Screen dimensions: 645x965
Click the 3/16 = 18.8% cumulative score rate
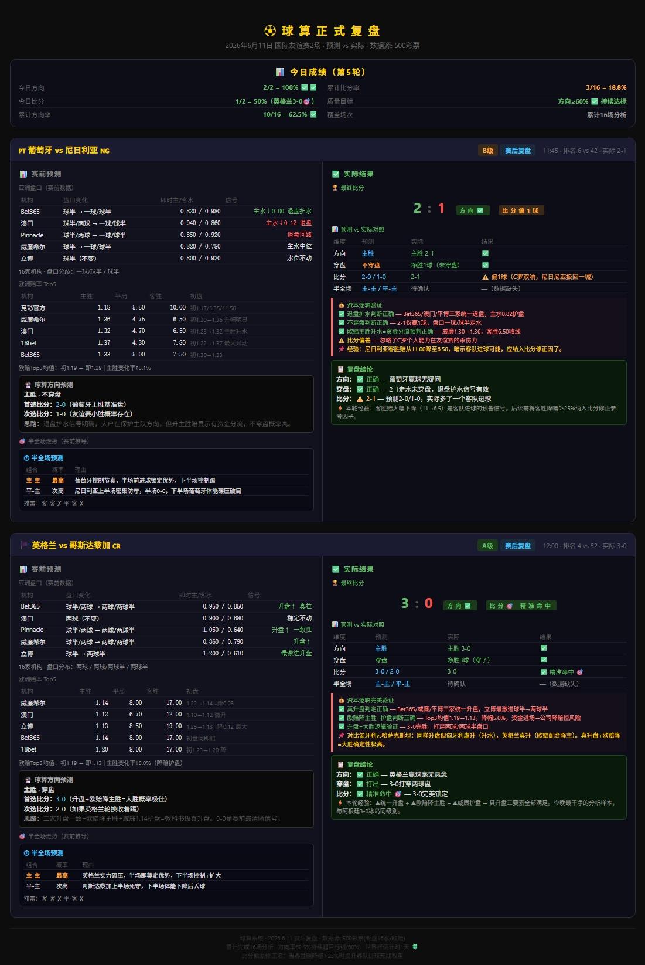(x=606, y=87)
